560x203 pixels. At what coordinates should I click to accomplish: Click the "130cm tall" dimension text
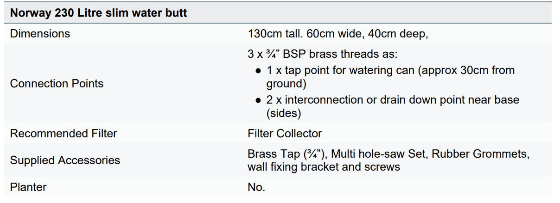[x=276, y=34]
